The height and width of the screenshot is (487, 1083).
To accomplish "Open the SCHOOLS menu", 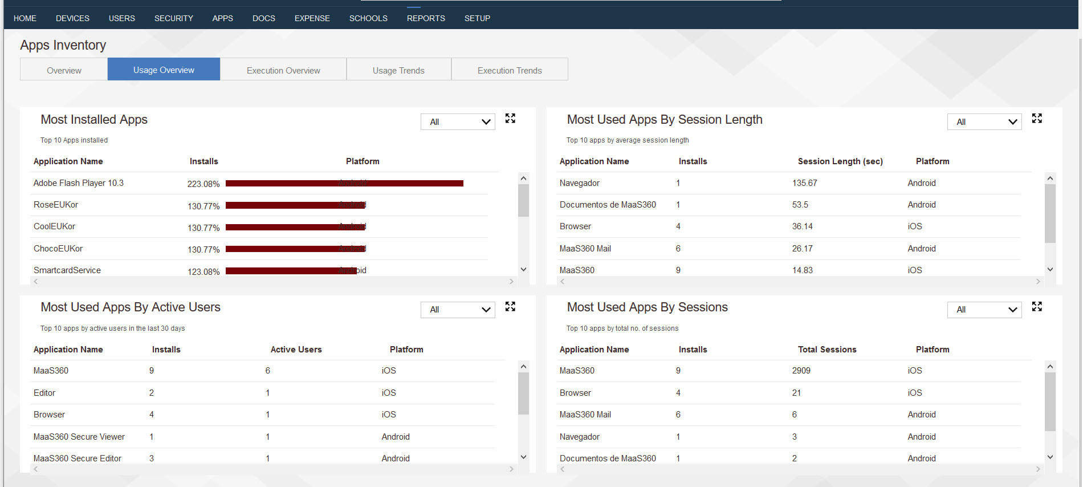I will (368, 18).
